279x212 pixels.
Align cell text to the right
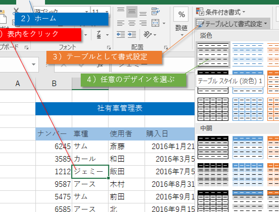point(143,23)
